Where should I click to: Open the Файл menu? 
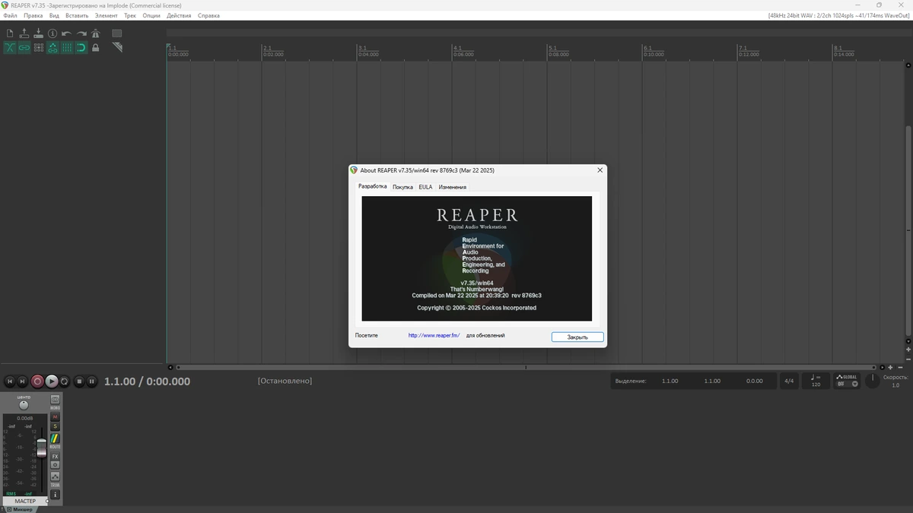[10, 15]
